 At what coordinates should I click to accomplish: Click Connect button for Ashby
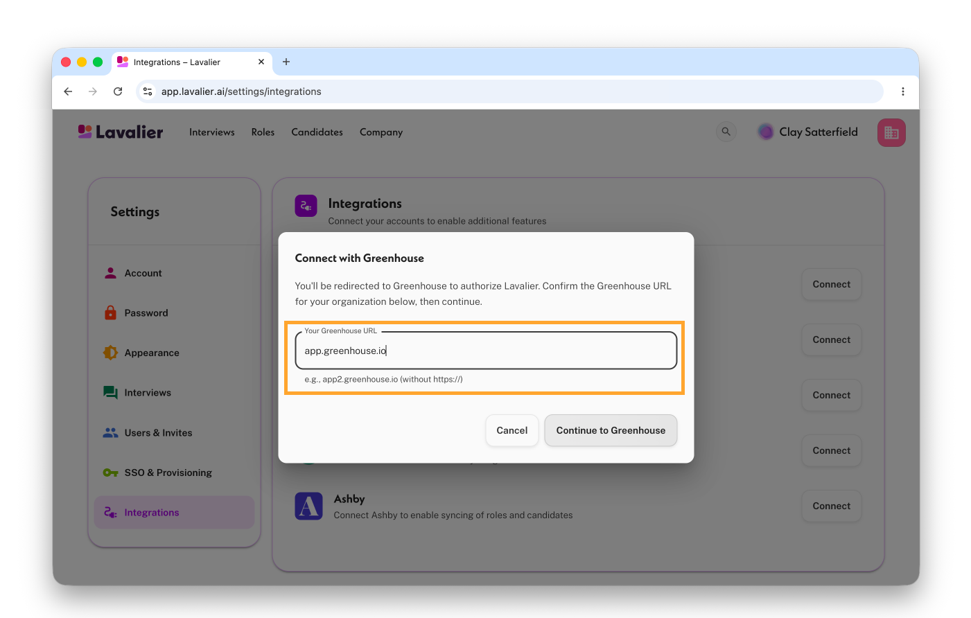[831, 506]
